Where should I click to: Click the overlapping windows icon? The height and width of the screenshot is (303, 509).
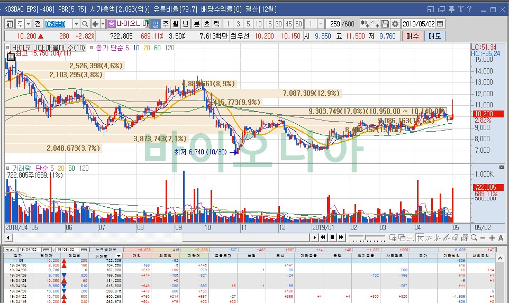click(x=402, y=238)
